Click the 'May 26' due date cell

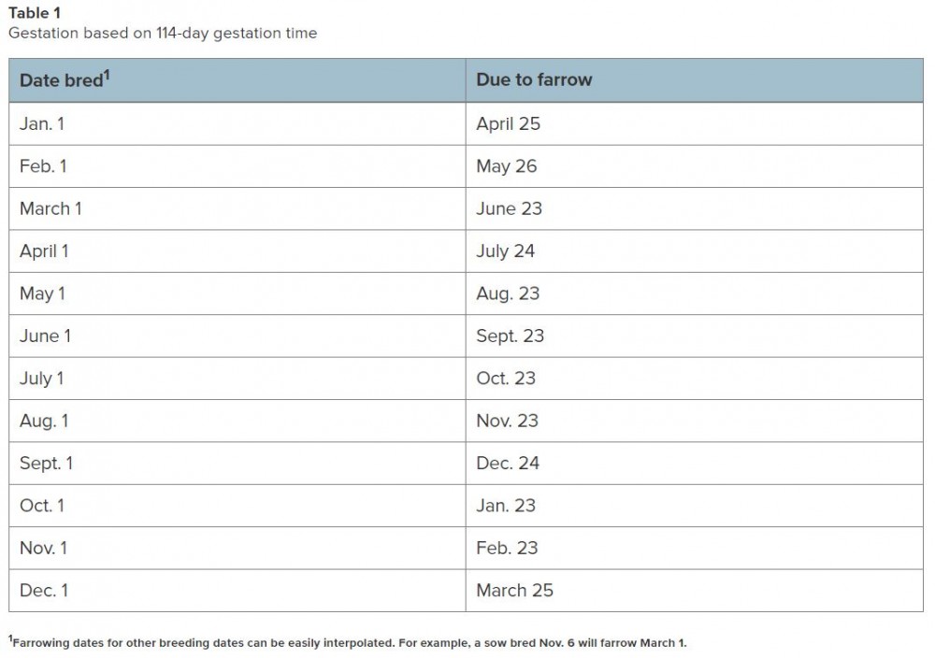click(x=694, y=166)
